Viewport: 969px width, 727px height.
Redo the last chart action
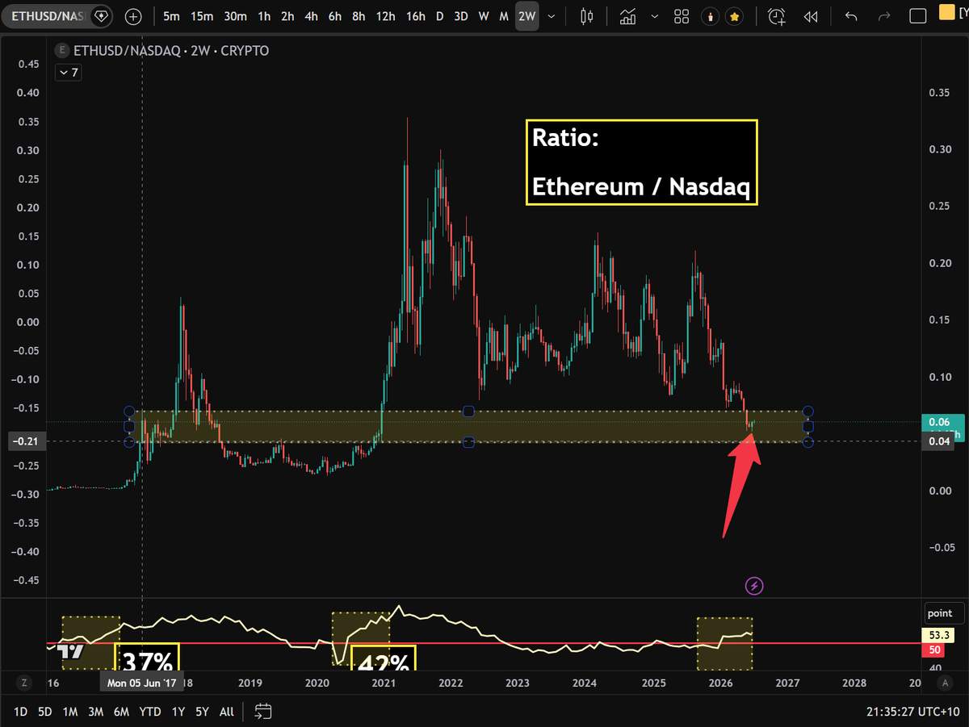(884, 16)
